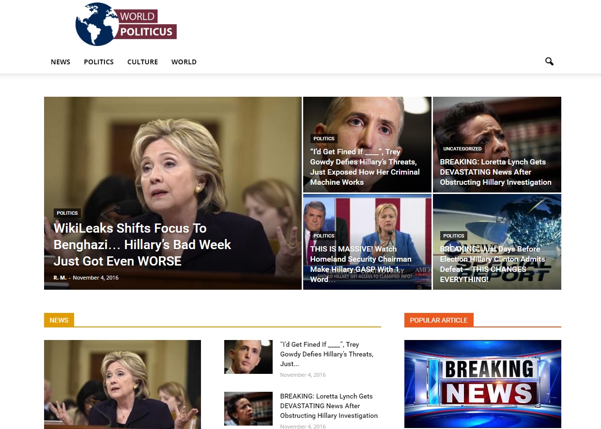601x429 pixels.
Task: Click small Loretta Lynch thumbnail in News list
Action: tap(248, 409)
